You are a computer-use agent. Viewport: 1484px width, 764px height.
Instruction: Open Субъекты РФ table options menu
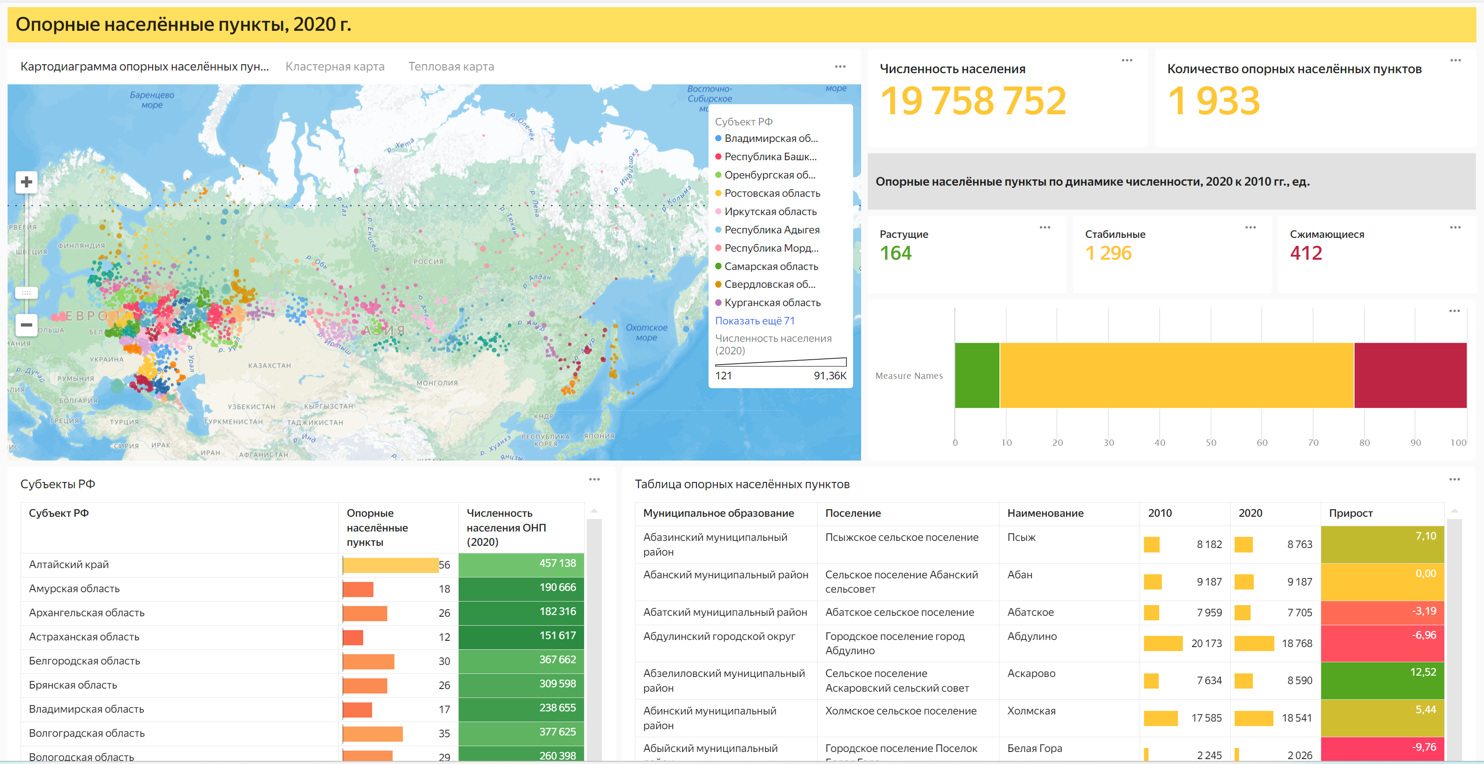click(x=594, y=479)
